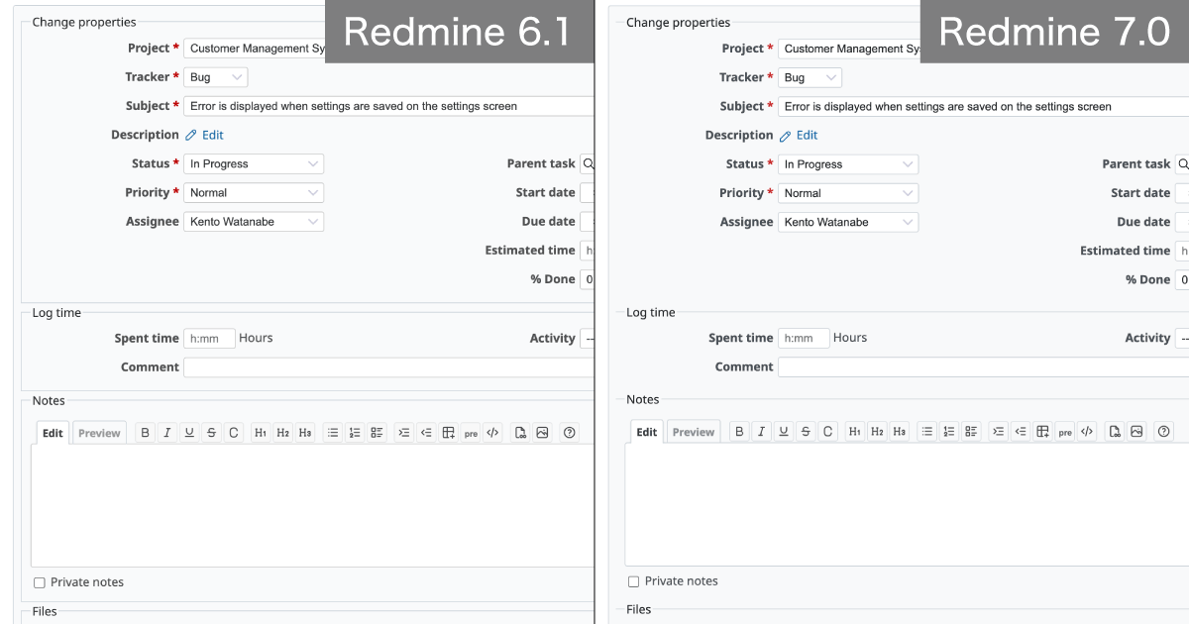Apply strikethrough formatting in the notes editor
1189x624 pixels.
(x=210, y=432)
